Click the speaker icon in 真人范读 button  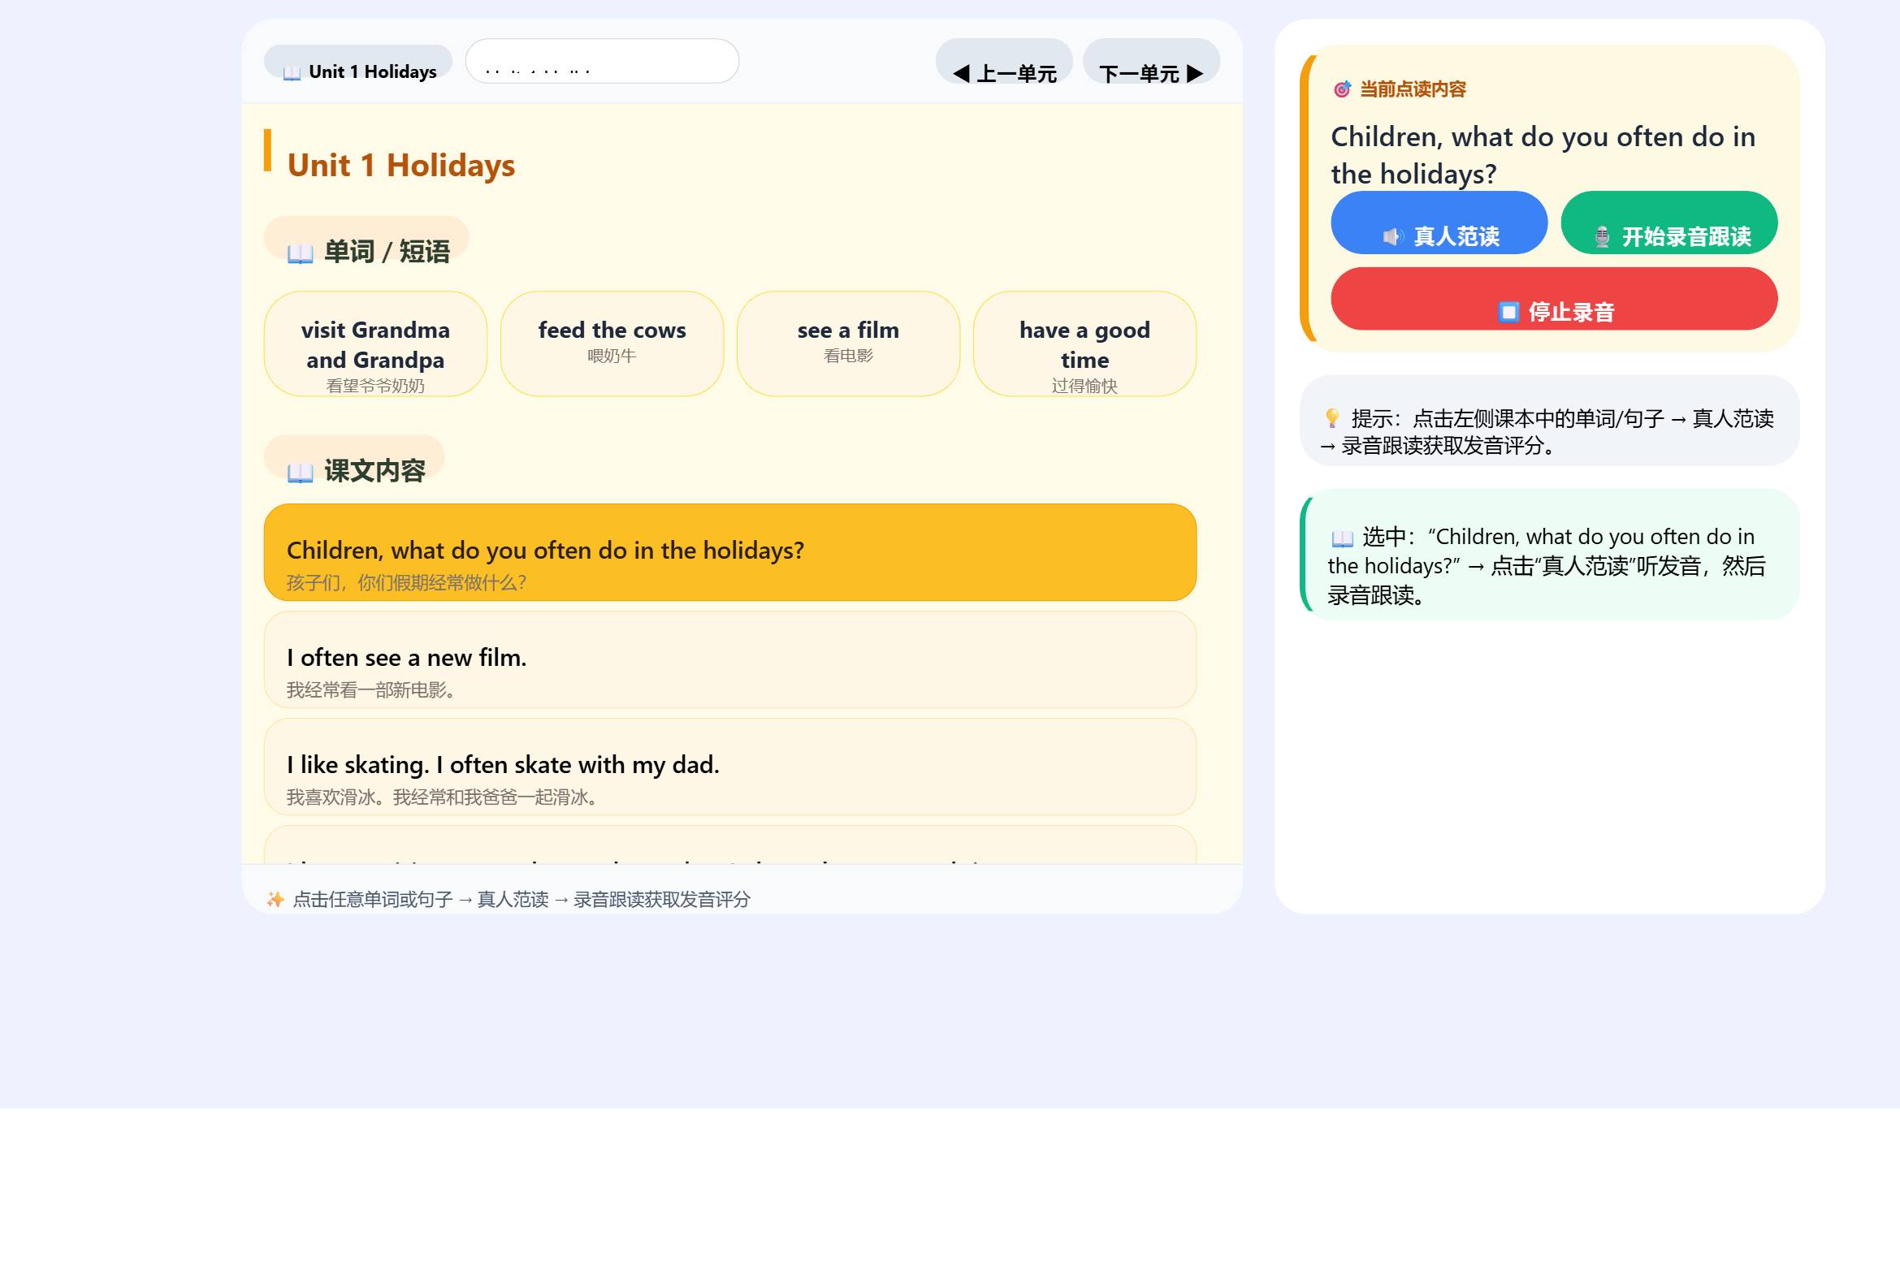tap(1393, 237)
